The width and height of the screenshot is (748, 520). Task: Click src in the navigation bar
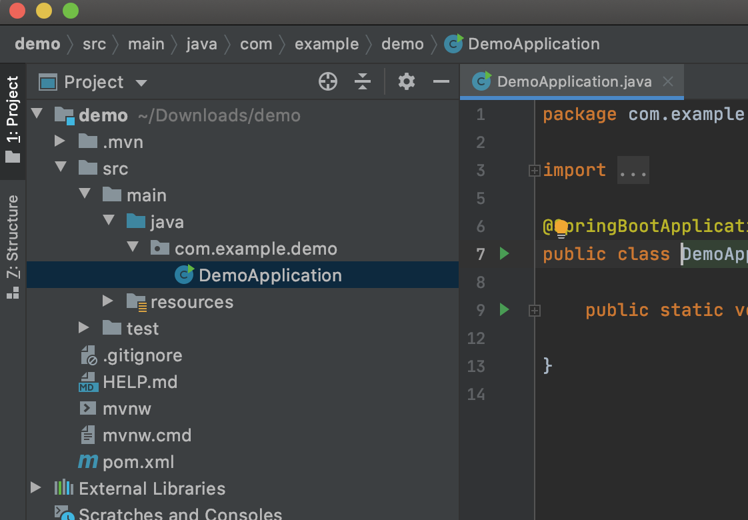point(95,44)
